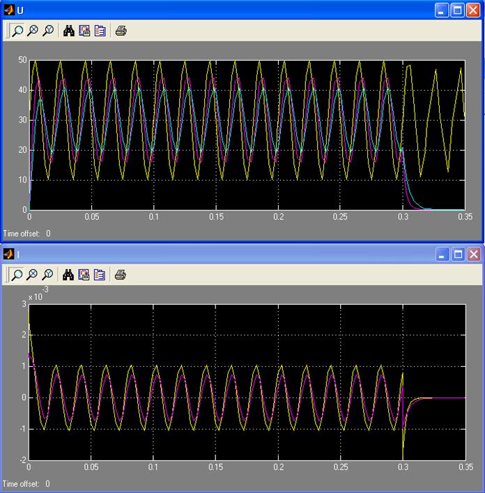Click the -2 y-axis label in I scope
The height and width of the screenshot is (493, 485).
(24, 460)
